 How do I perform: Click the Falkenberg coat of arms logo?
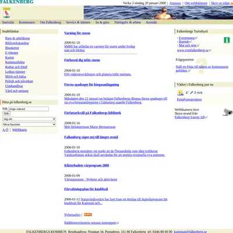(7, 13)
